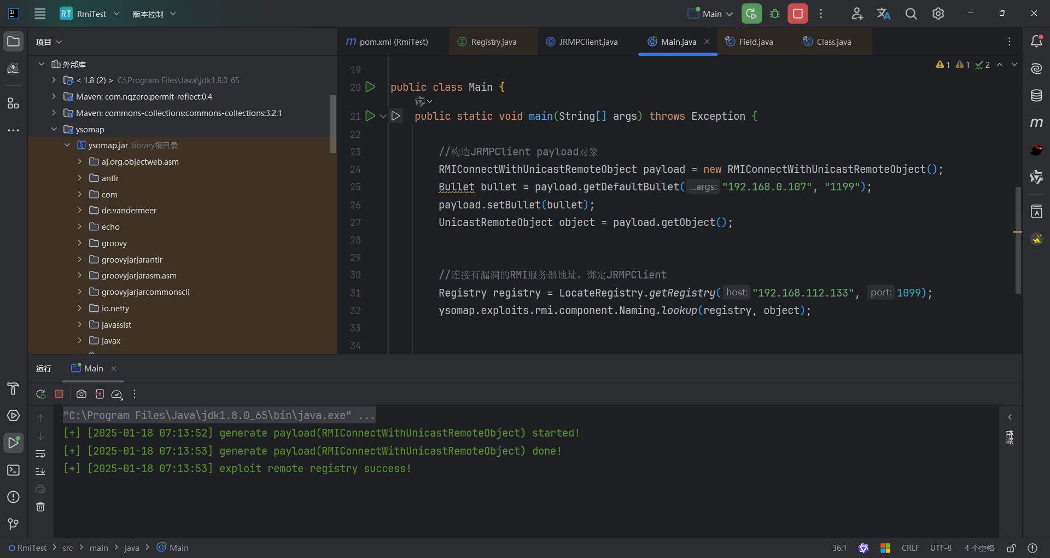This screenshot has height=558, width=1050.
Task: Switch to Field.java tab
Action: (x=749, y=42)
